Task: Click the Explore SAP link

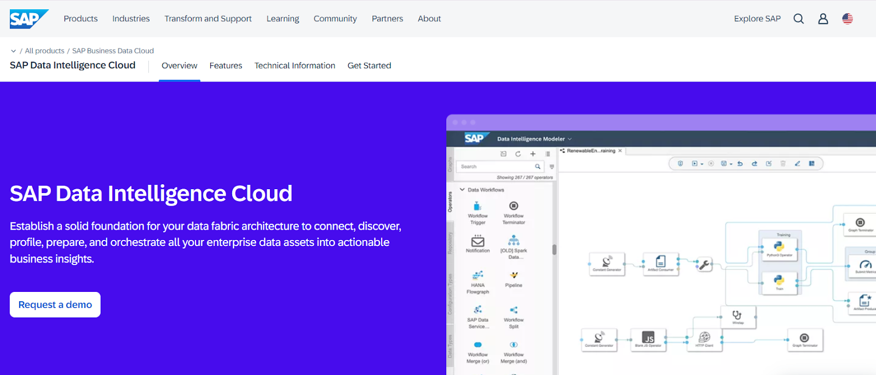Action: tap(757, 19)
